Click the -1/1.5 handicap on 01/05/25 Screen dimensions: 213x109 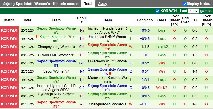145,104
